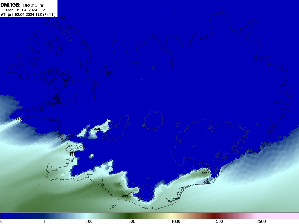Click the color scale at value 1500
The image size is (299, 224).
[x=218, y=221]
